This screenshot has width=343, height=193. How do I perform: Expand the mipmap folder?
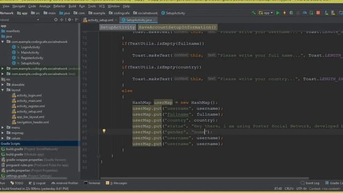coord(3,133)
